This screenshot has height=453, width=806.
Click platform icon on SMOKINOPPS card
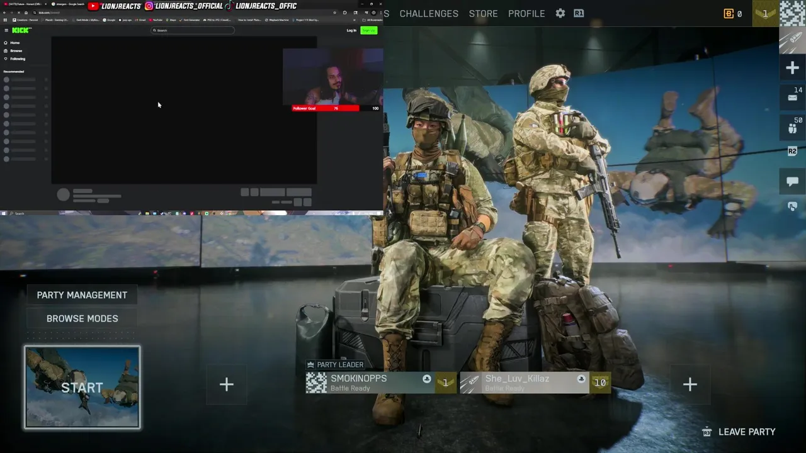tap(427, 379)
